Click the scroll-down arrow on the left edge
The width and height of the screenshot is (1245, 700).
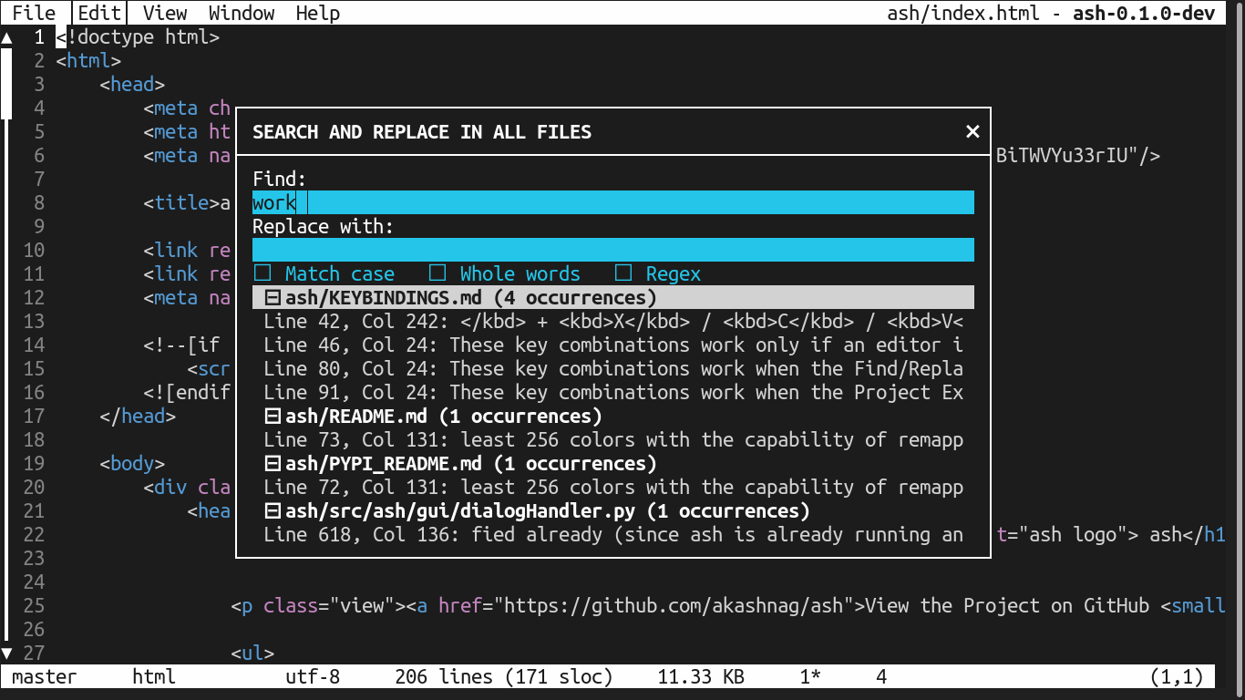point(7,653)
